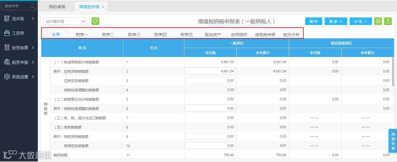The height and width of the screenshot is (162, 397).
Task: Click 免税货物销售额 monthly input field
Action: click(x=210, y=136)
